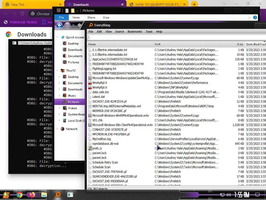The width and height of the screenshot is (266, 200).
Task: Sort results by Date Modified column header
Action: [255, 44]
